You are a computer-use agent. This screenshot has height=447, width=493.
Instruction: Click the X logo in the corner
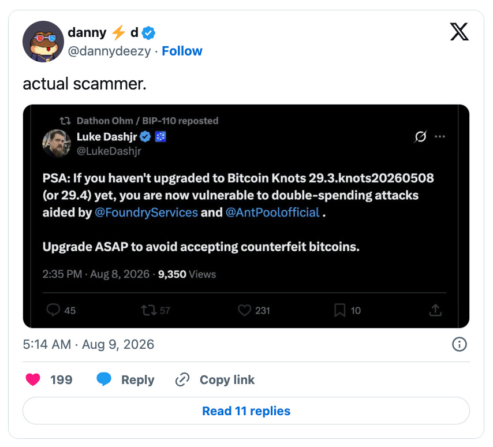click(x=460, y=32)
